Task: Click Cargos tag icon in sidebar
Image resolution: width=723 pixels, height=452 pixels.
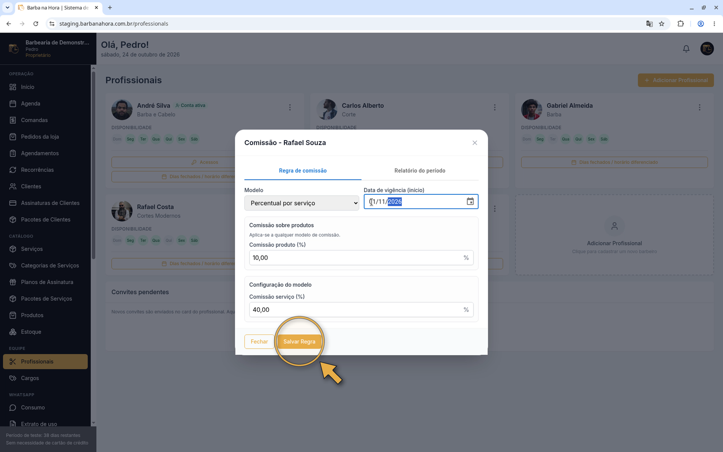Action: click(13, 378)
